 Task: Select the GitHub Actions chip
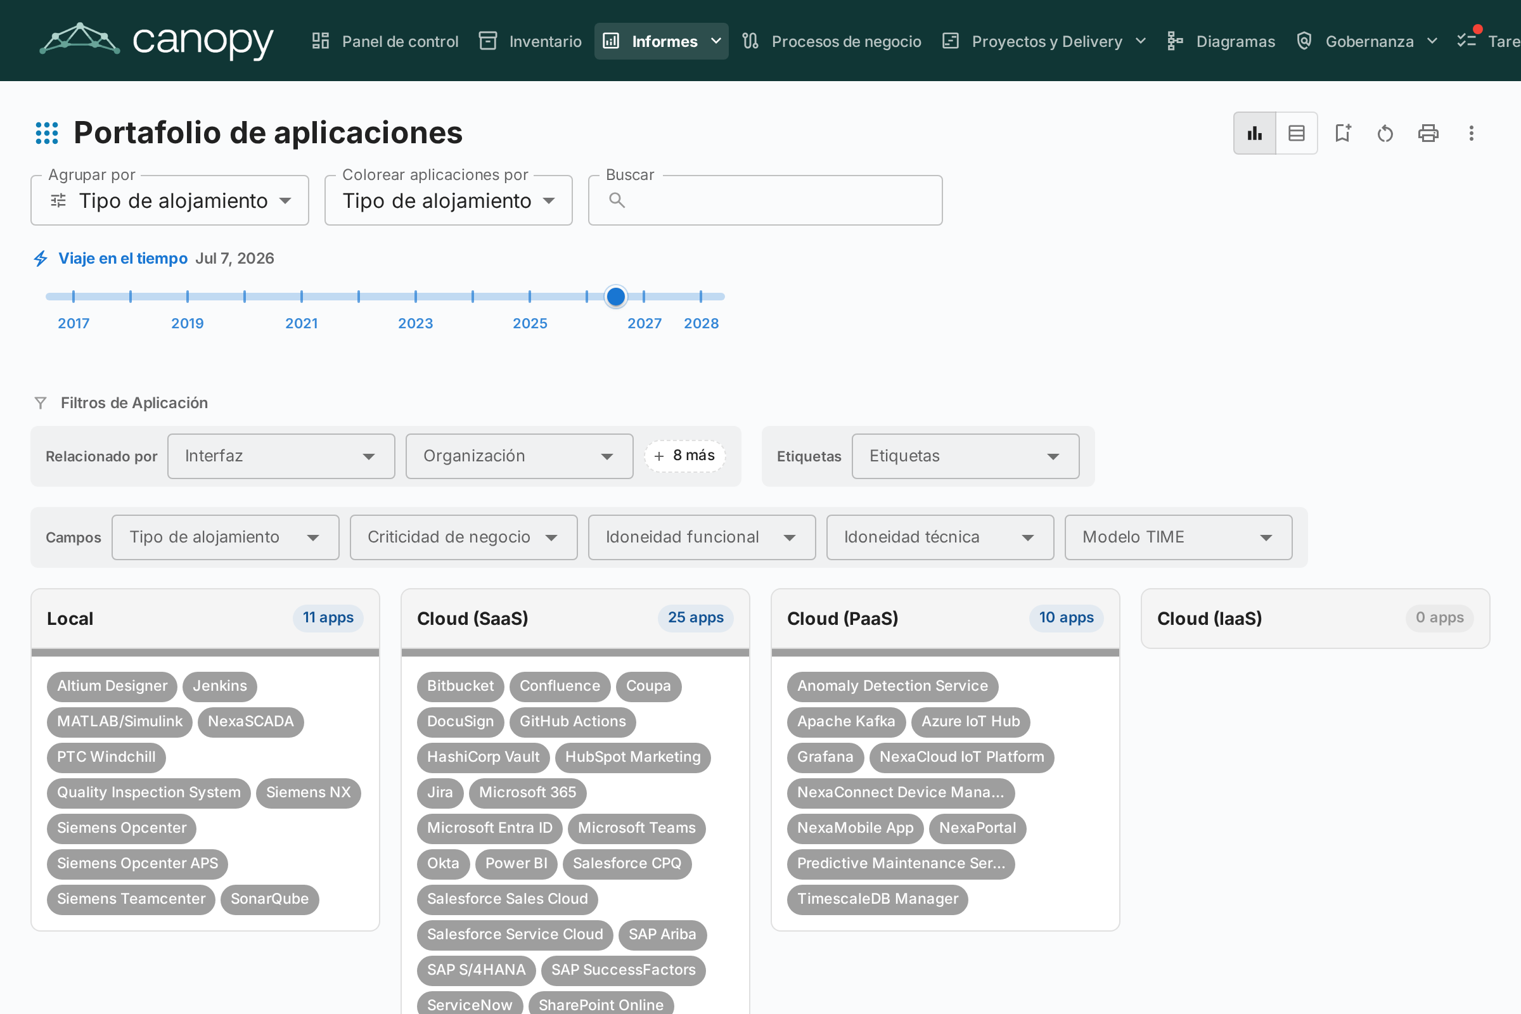click(573, 722)
